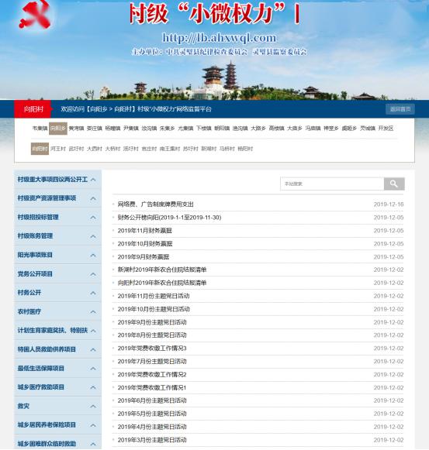Open the 2019年11月财务票据 link
The height and width of the screenshot is (450, 429).
pos(144,231)
